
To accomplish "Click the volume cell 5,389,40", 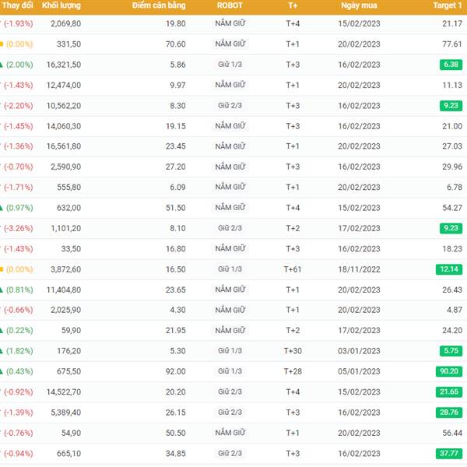I will [65, 413].
